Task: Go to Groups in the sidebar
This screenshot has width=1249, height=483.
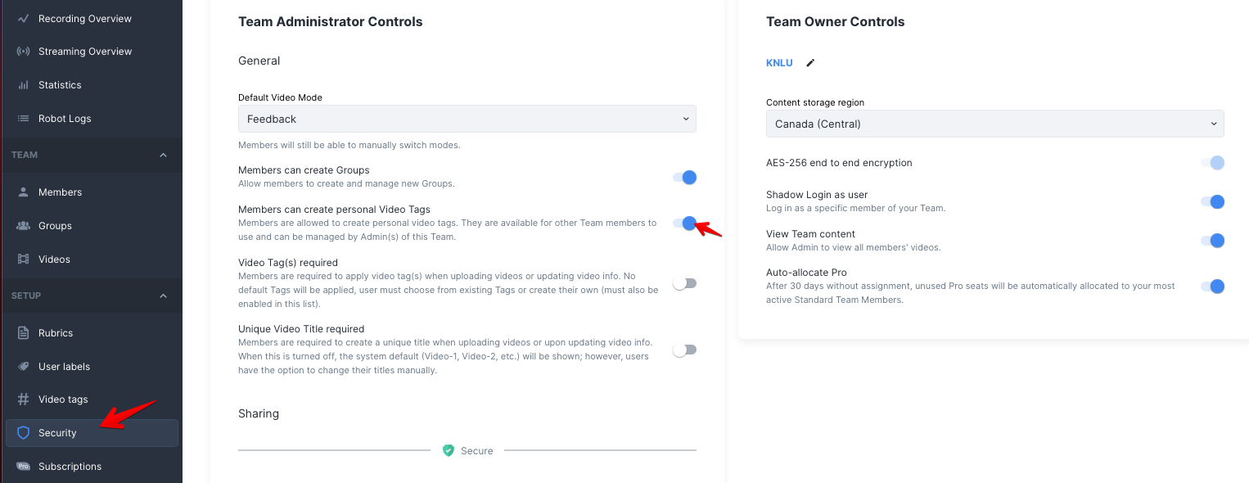Action: (55, 226)
